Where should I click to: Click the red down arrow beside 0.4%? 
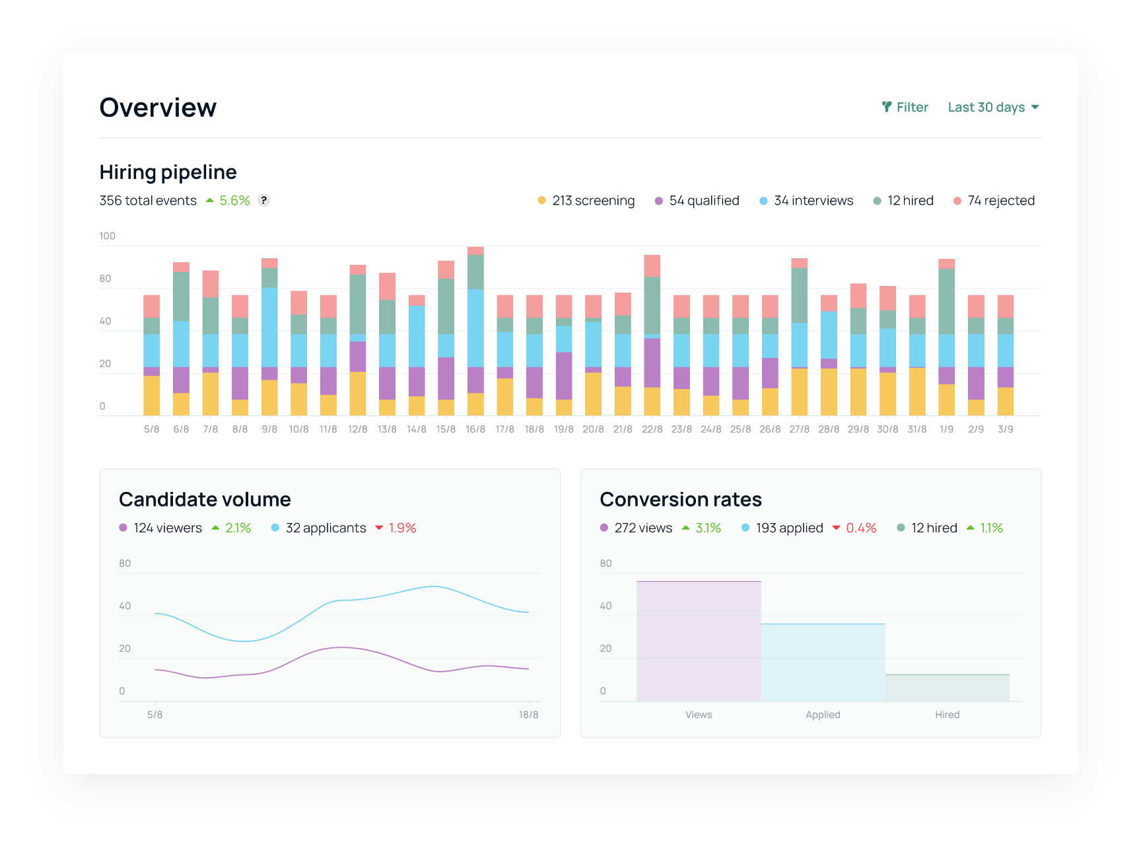click(x=837, y=528)
